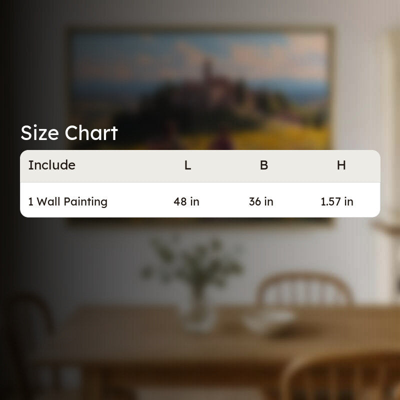Click the white wall below the painting
This screenshot has width=400, height=400.
[x=102, y=255]
